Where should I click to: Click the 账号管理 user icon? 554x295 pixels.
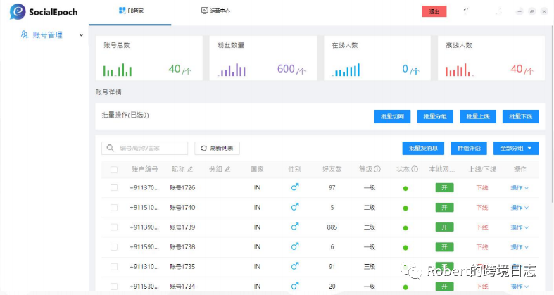[x=25, y=34]
